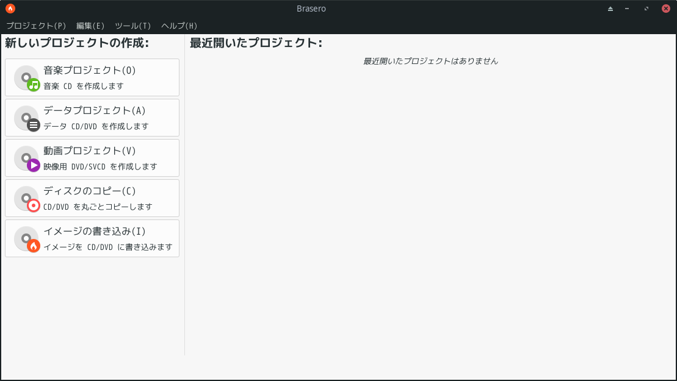The width and height of the screenshot is (677, 381).
Task: Open the 編集(E) menu
Action: 90,26
